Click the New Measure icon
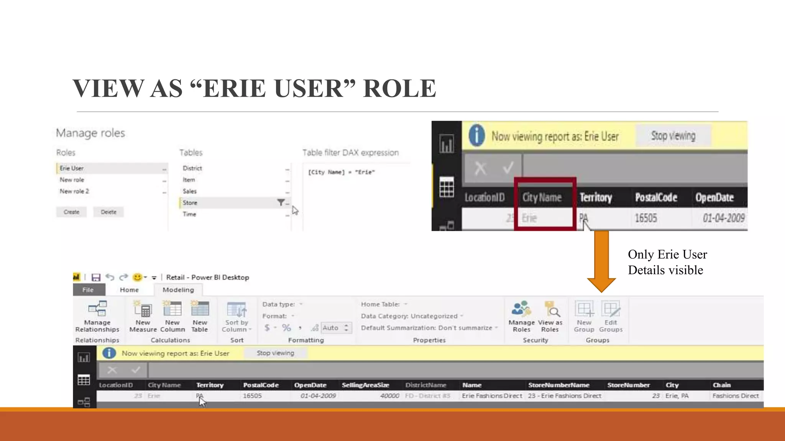This screenshot has height=441, width=785. (x=143, y=309)
